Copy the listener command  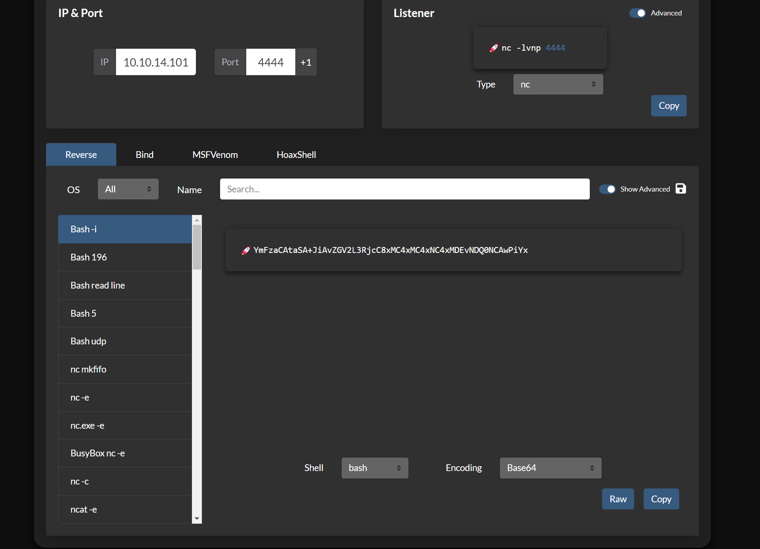pyautogui.click(x=669, y=106)
